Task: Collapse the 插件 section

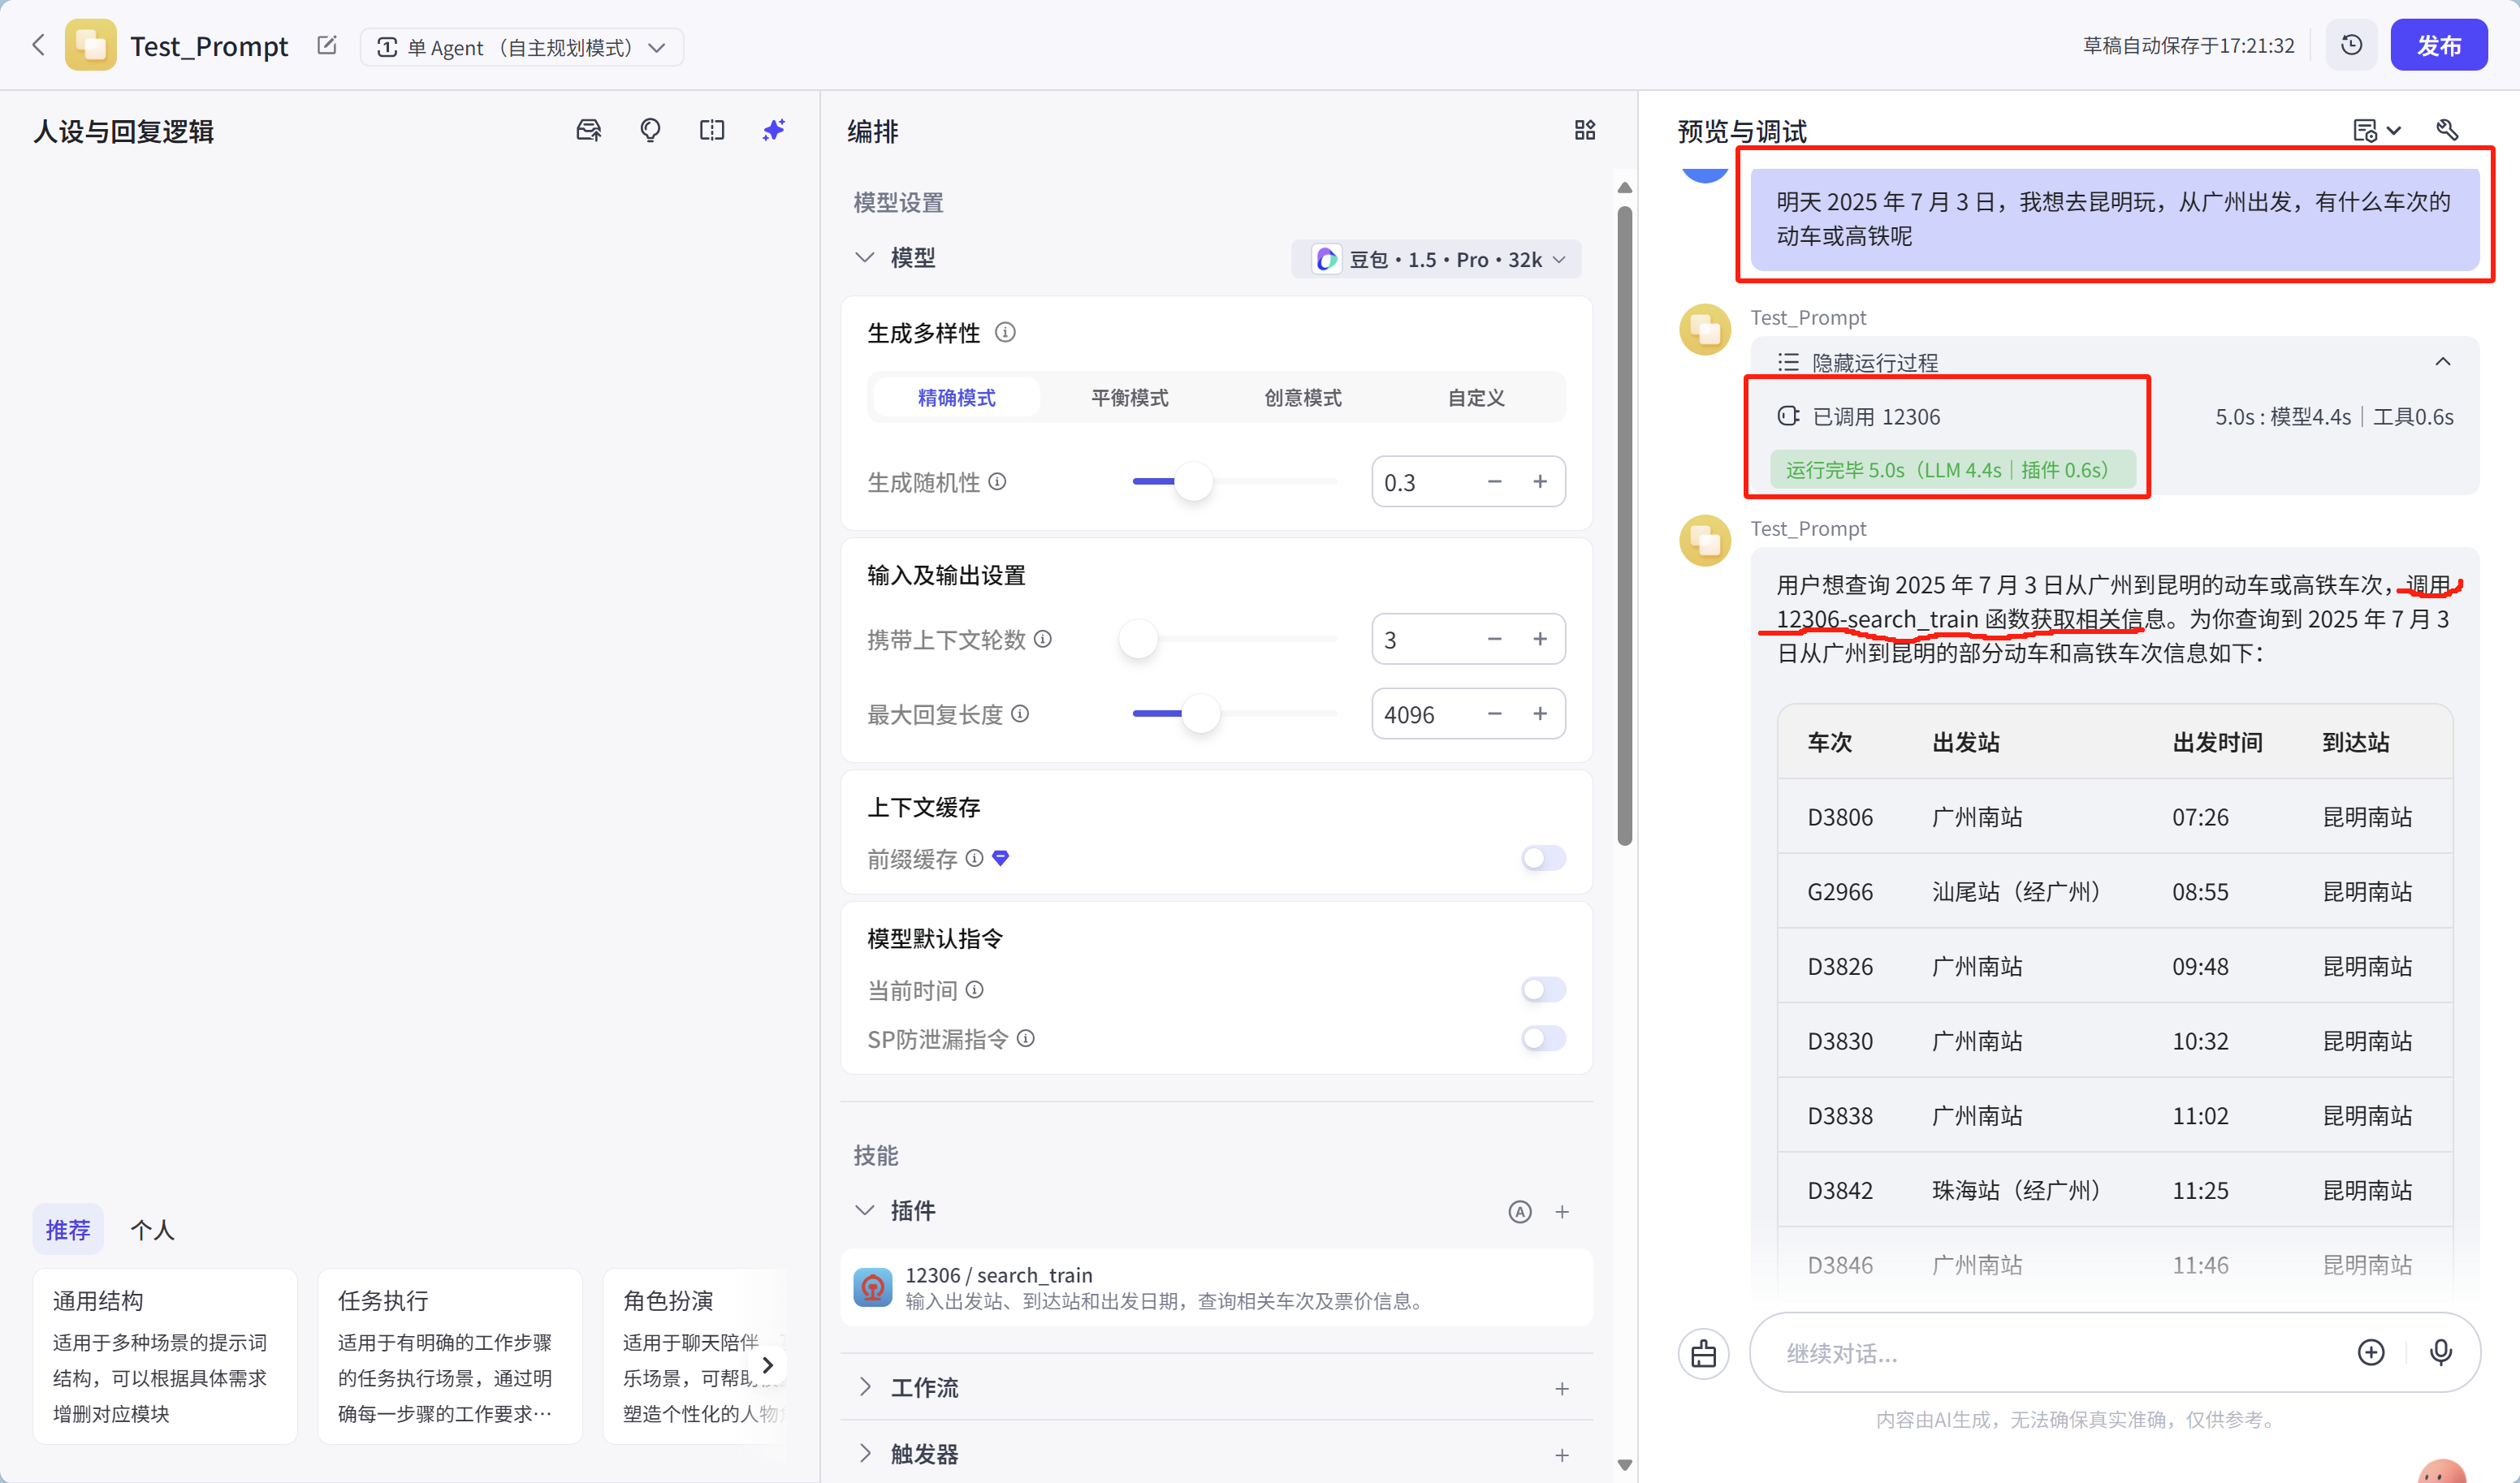Action: [865, 1210]
